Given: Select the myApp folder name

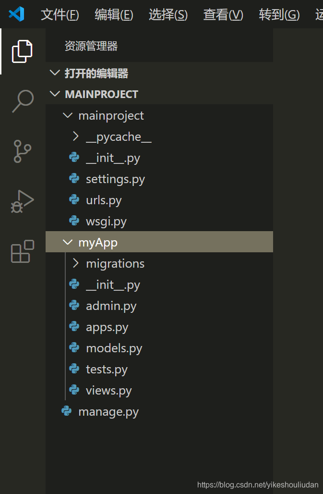Looking at the screenshot, I should [x=98, y=243].
